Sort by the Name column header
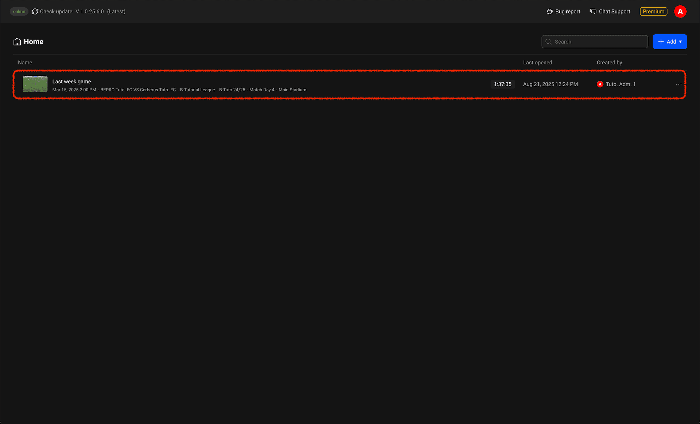 [x=25, y=63]
